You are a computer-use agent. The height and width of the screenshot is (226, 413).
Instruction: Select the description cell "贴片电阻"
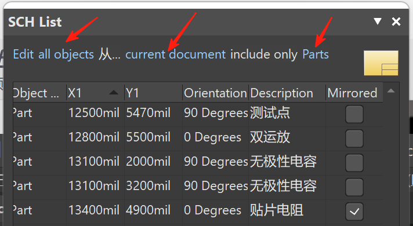coord(287,212)
